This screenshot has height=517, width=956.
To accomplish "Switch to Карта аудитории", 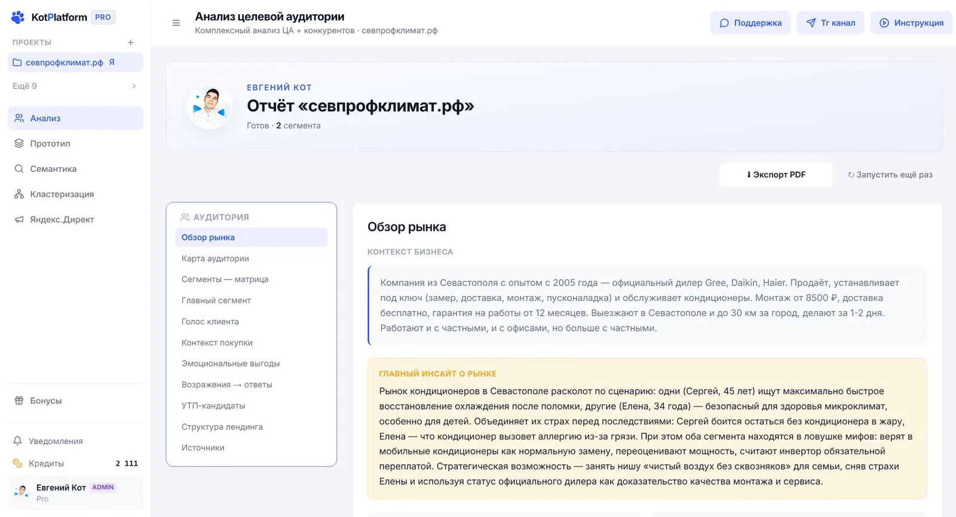I will [251, 258].
